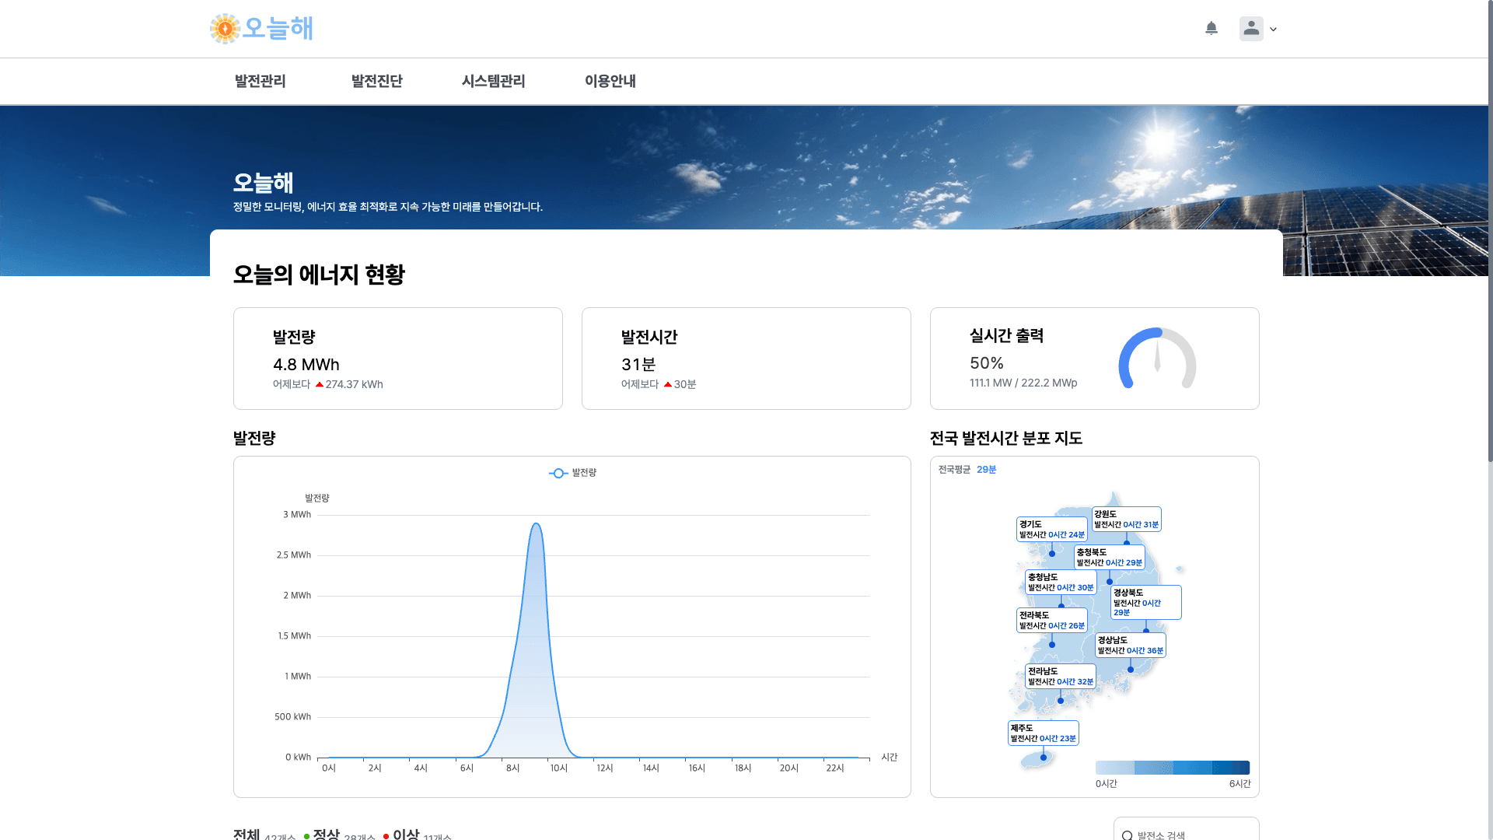Click the map color scale legend bar
The width and height of the screenshot is (1493, 840).
coord(1172,768)
